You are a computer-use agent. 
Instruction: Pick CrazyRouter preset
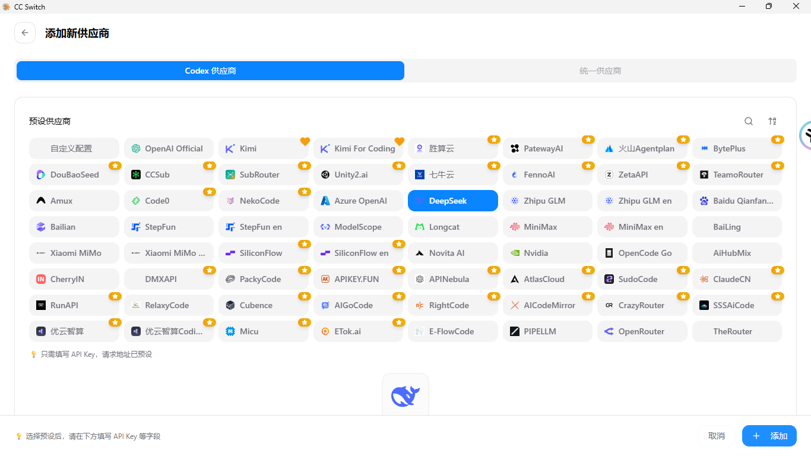pyautogui.click(x=642, y=305)
